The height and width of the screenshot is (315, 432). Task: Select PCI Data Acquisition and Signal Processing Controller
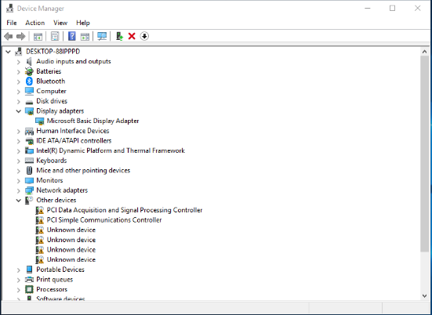tap(125, 210)
